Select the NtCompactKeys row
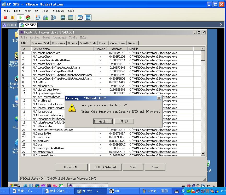 click(111, 152)
